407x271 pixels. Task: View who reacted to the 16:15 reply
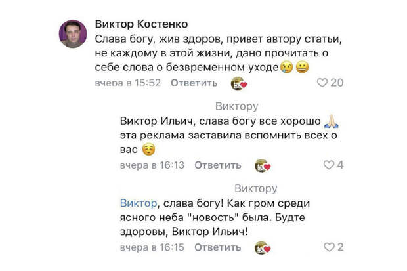point(263,247)
